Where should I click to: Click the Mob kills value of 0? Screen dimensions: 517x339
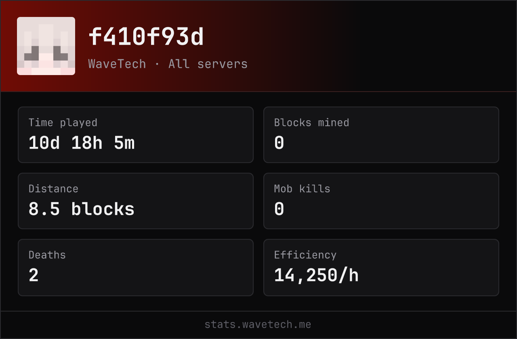click(279, 209)
